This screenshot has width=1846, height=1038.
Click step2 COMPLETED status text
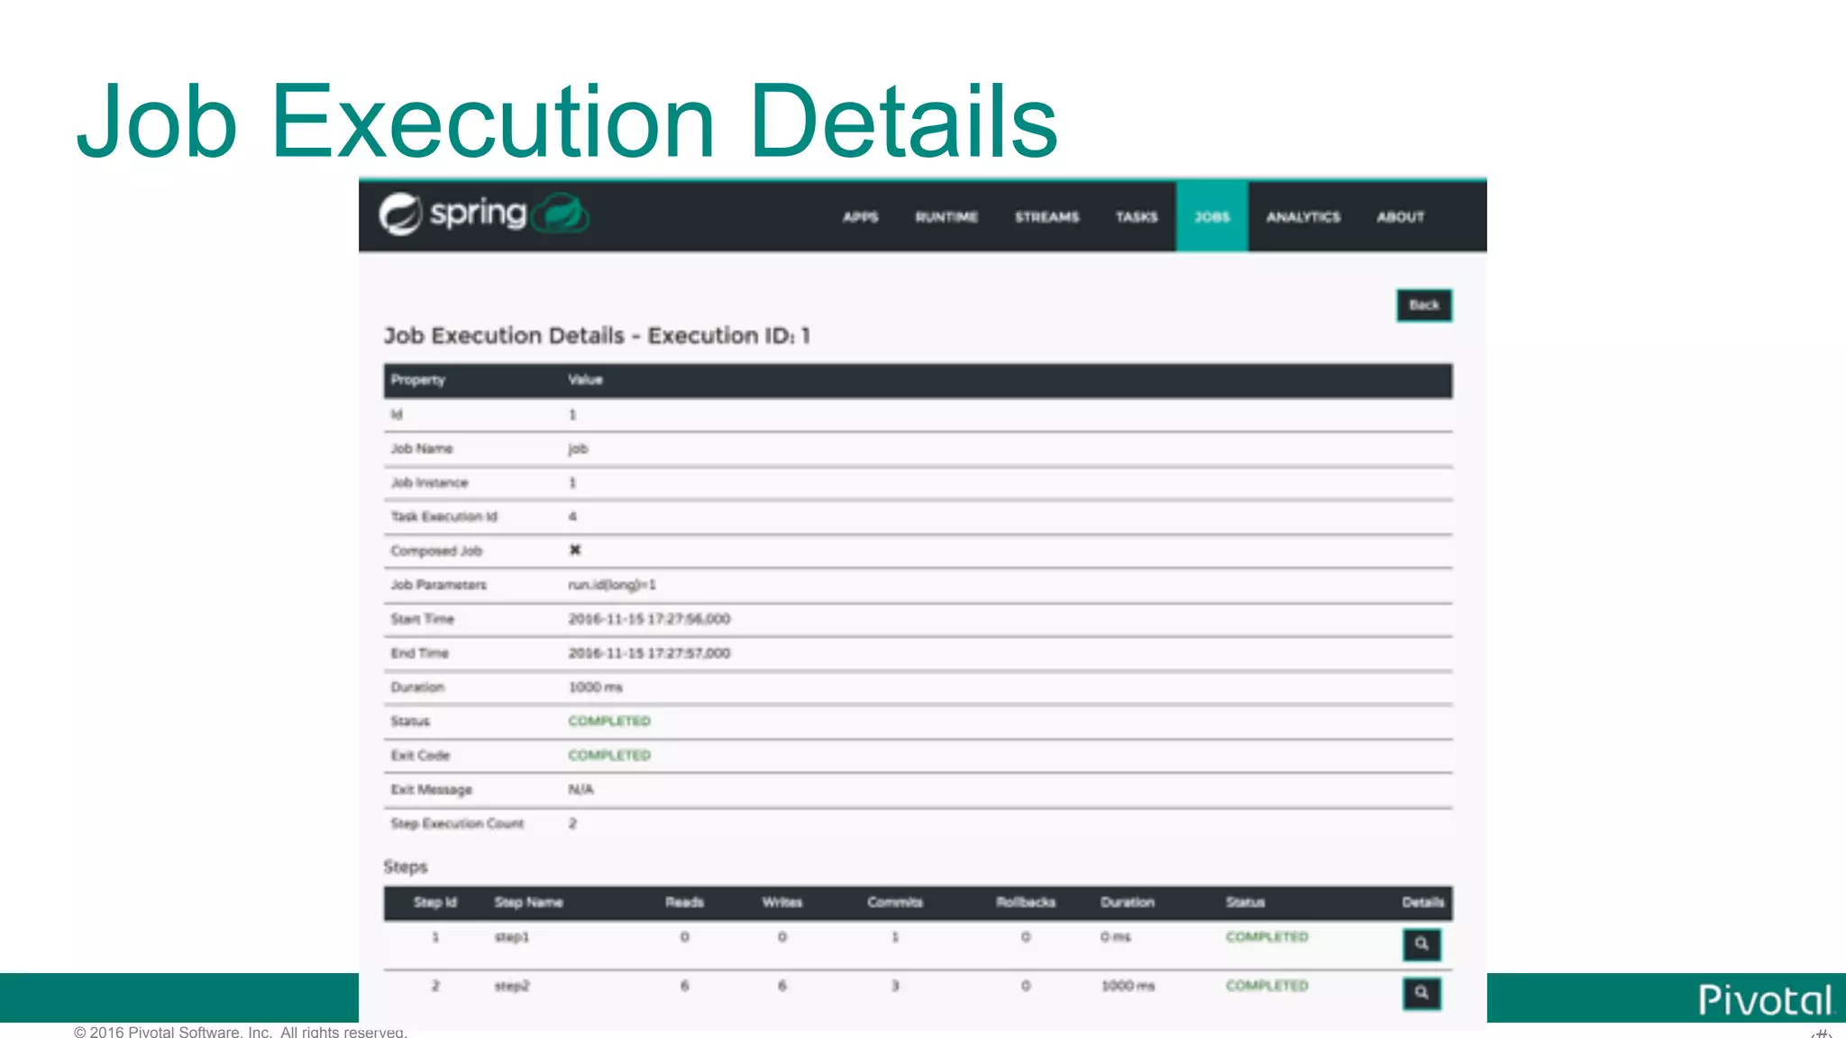[x=1266, y=987]
